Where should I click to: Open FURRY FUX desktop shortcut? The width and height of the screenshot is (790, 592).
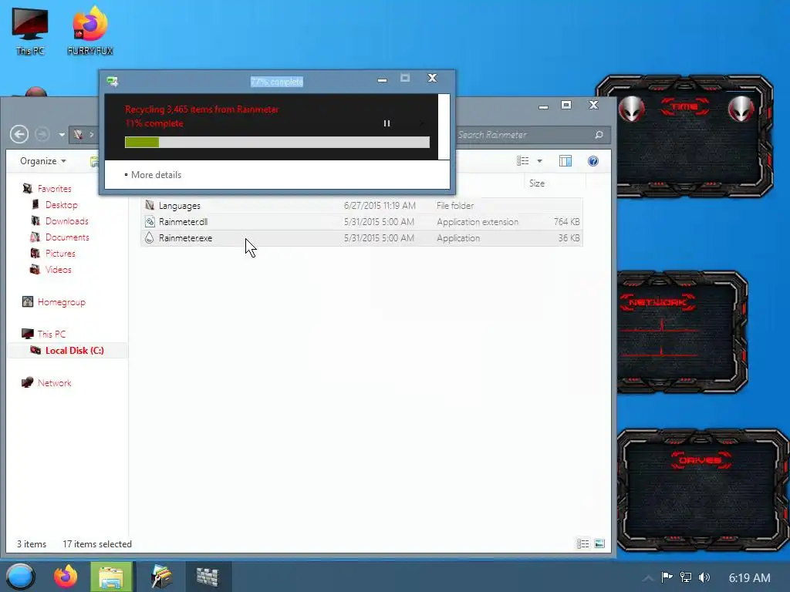coord(90,31)
